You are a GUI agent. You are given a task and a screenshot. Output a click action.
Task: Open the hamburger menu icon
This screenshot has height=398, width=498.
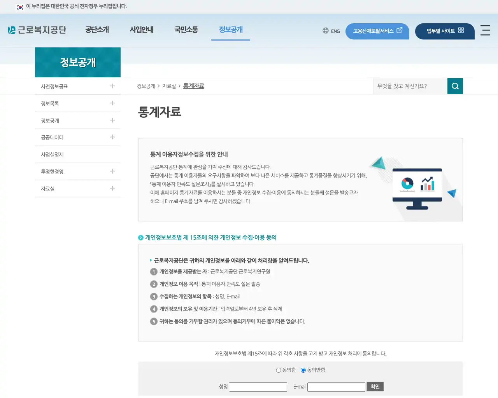(x=485, y=31)
